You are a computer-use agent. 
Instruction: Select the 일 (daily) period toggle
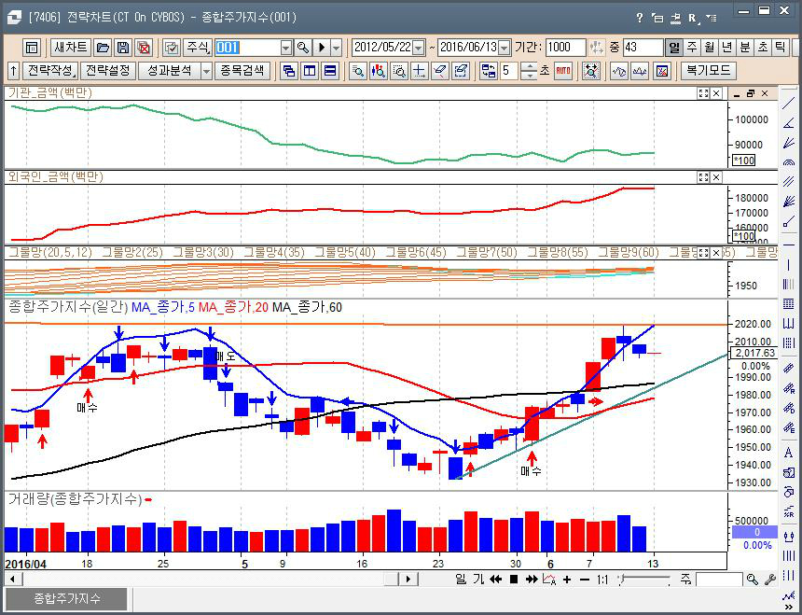(674, 48)
